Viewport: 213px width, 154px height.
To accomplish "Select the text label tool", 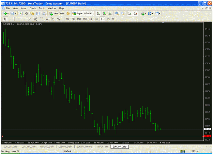I will [53, 19].
